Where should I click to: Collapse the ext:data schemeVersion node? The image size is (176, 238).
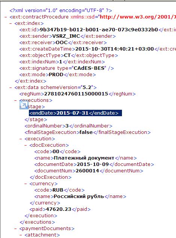coord(11,88)
